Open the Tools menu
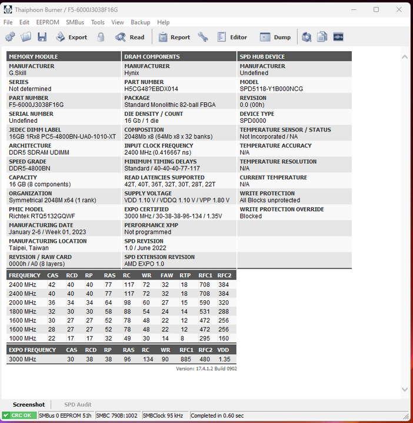 pos(98,22)
